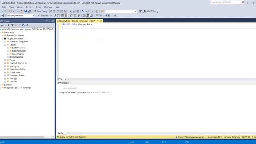Viewport: 256px width, 144px height.
Task: Click Display Estimated Execution Plan icon
Action: coord(59,16)
